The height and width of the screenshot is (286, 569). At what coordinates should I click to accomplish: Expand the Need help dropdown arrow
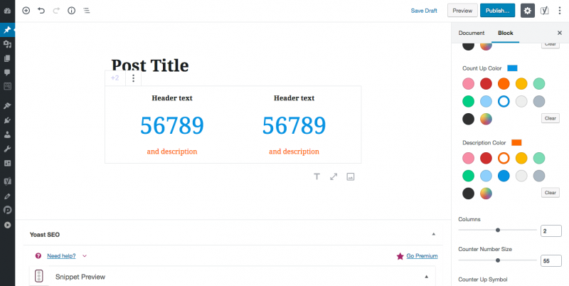coord(85,256)
